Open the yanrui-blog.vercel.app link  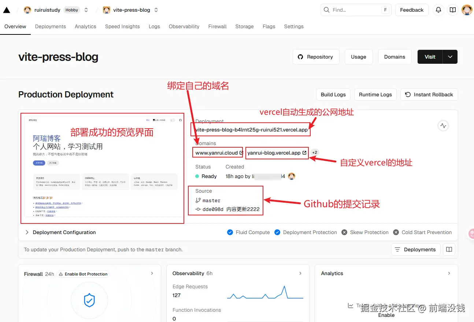point(274,153)
